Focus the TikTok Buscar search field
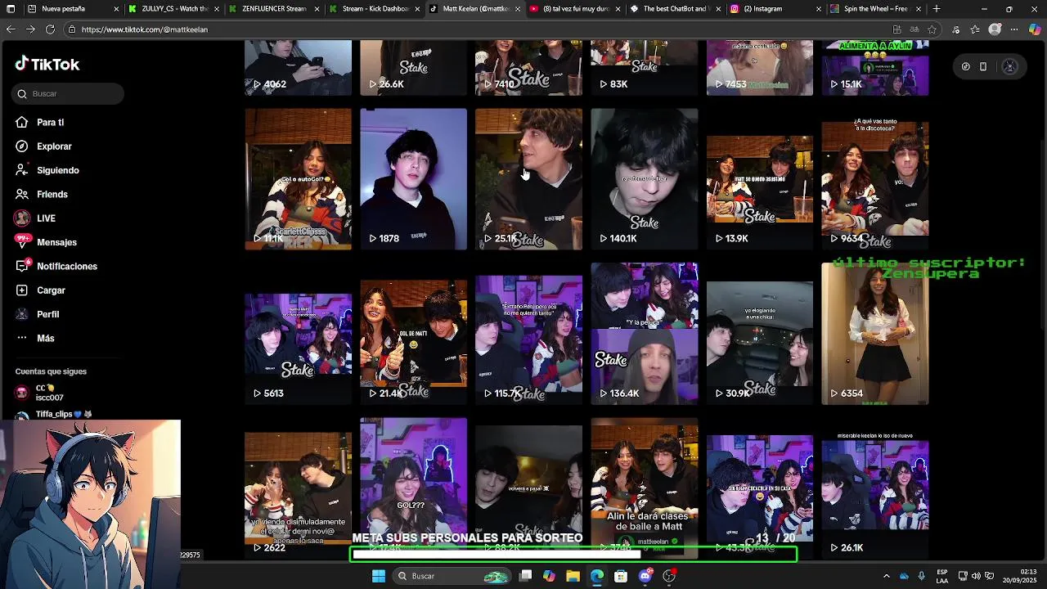The height and width of the screenshot is (589, 1047). tap(68, 93)
